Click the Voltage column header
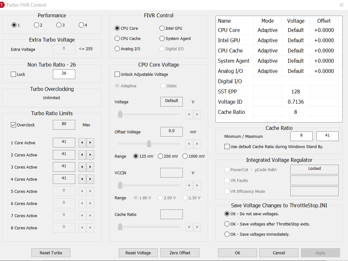 (x=295, y=21)
